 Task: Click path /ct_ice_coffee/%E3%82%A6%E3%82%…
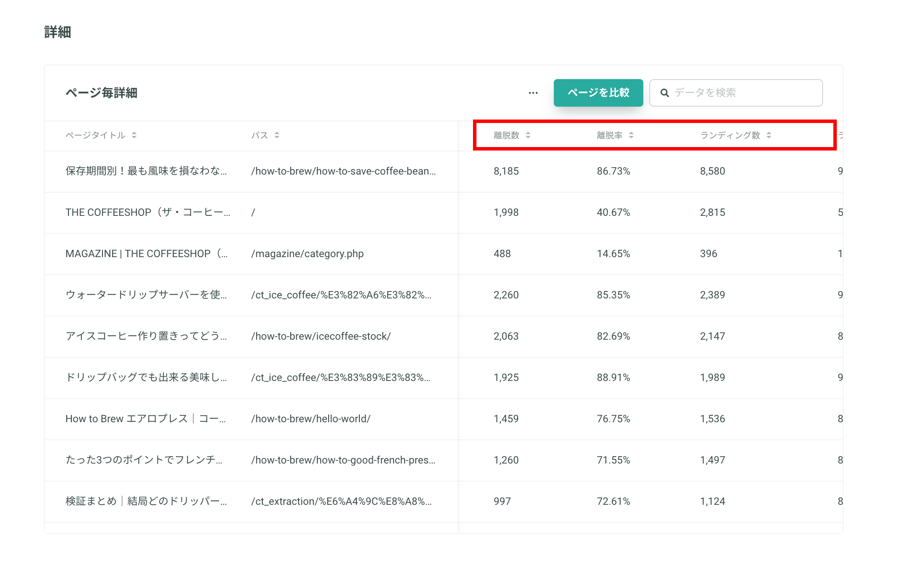coord(341,295)
